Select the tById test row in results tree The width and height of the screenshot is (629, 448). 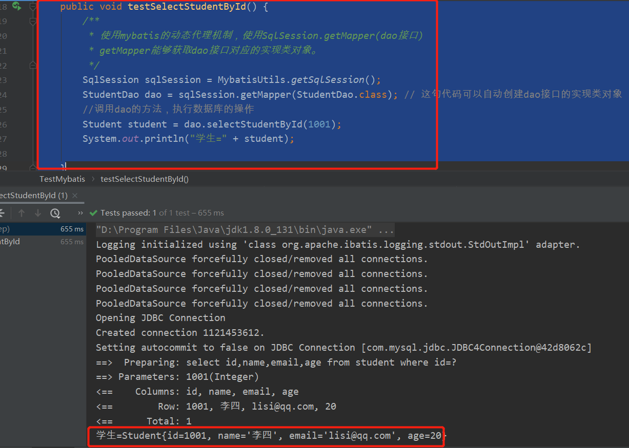[x=43, y=242]
